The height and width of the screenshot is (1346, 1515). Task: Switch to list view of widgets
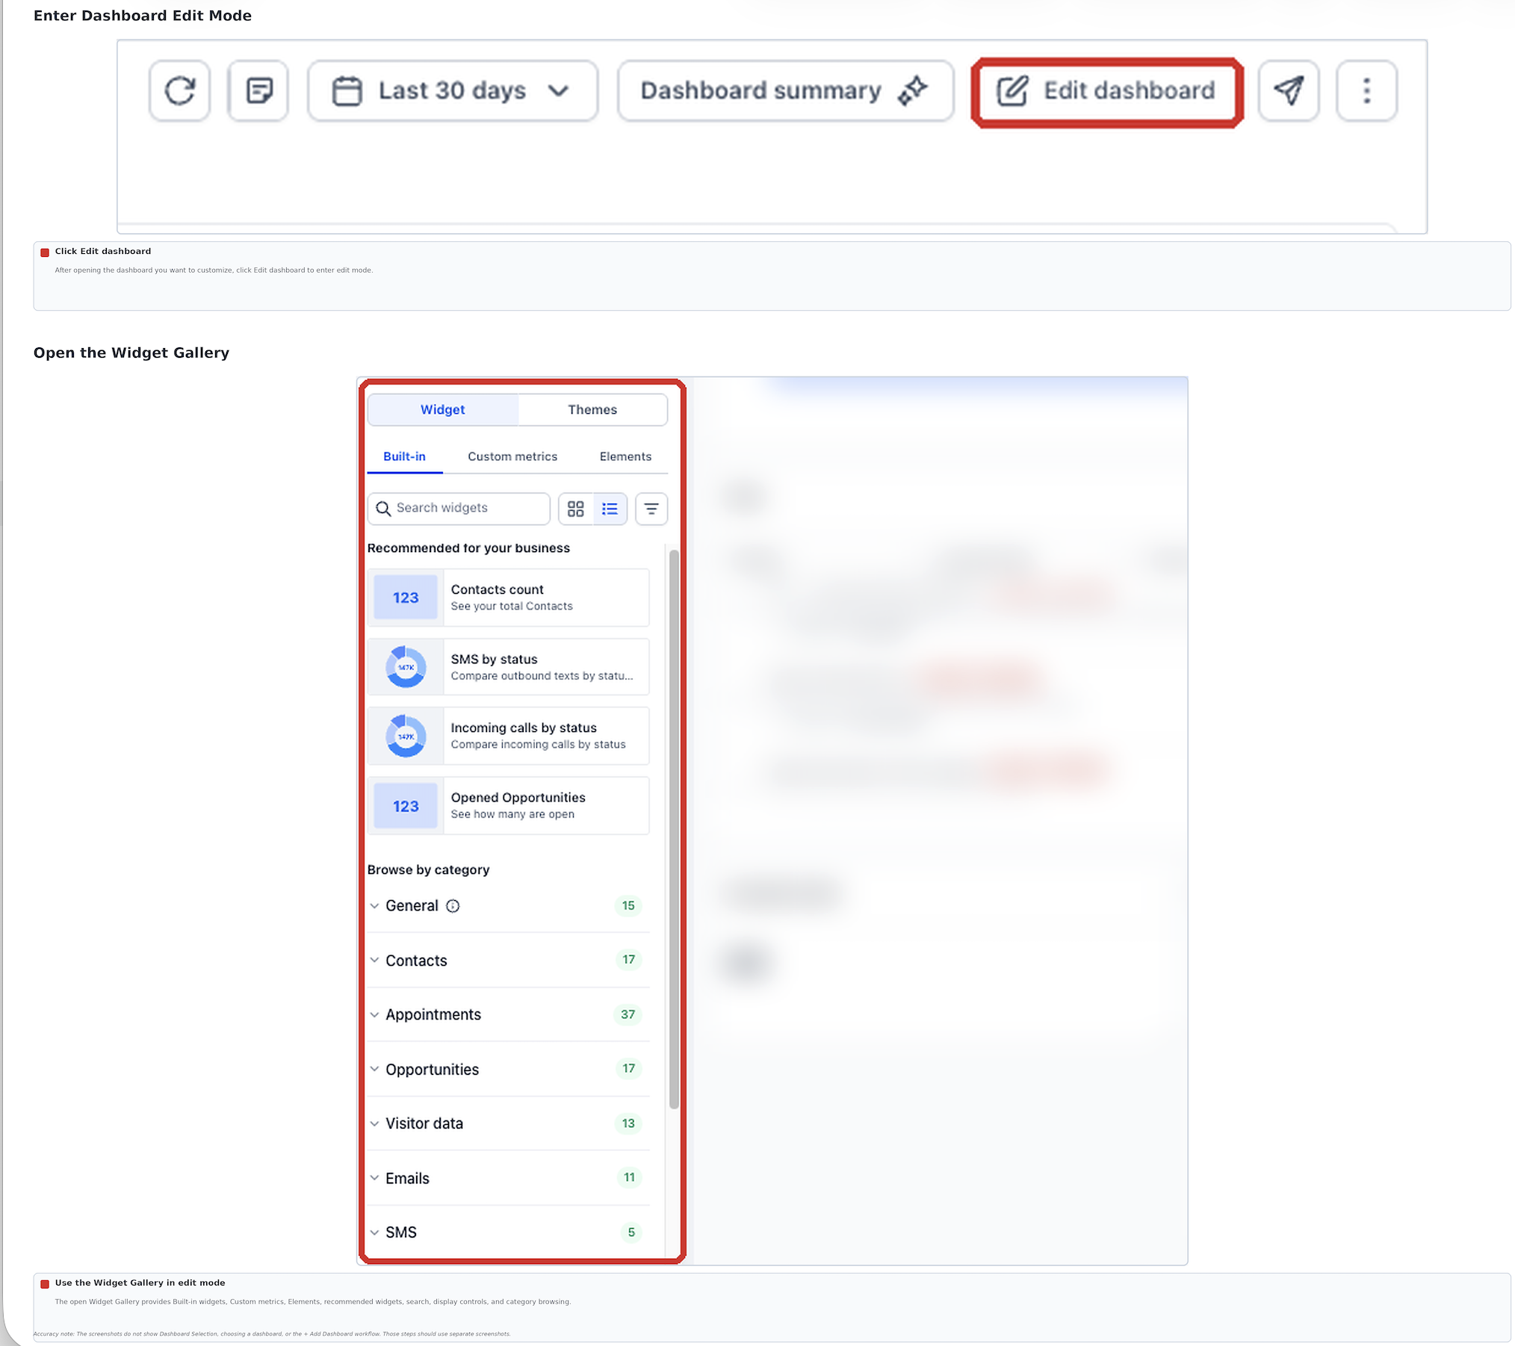click(610, 509)
